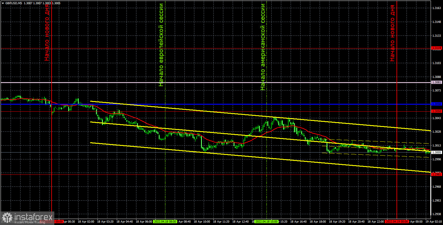Viewport: 443px width, 225px height.
Task: Click the 'Начало американской сессии' vertical label
Action: point(263,47)
